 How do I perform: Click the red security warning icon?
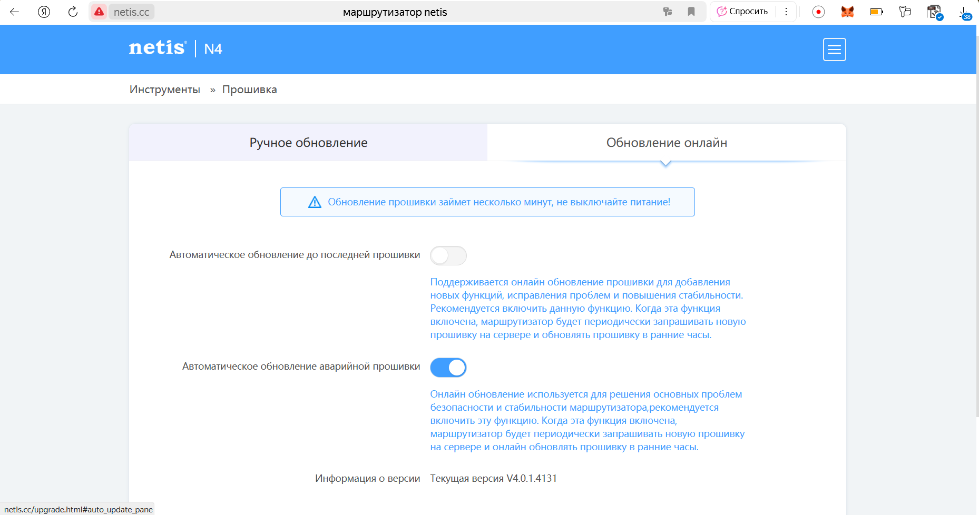tap(99, 12)
